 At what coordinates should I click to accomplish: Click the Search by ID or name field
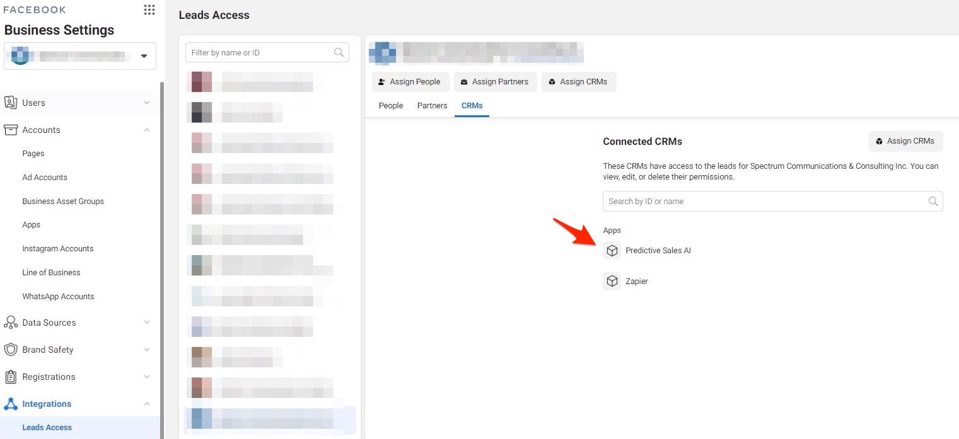click(763, 202)
